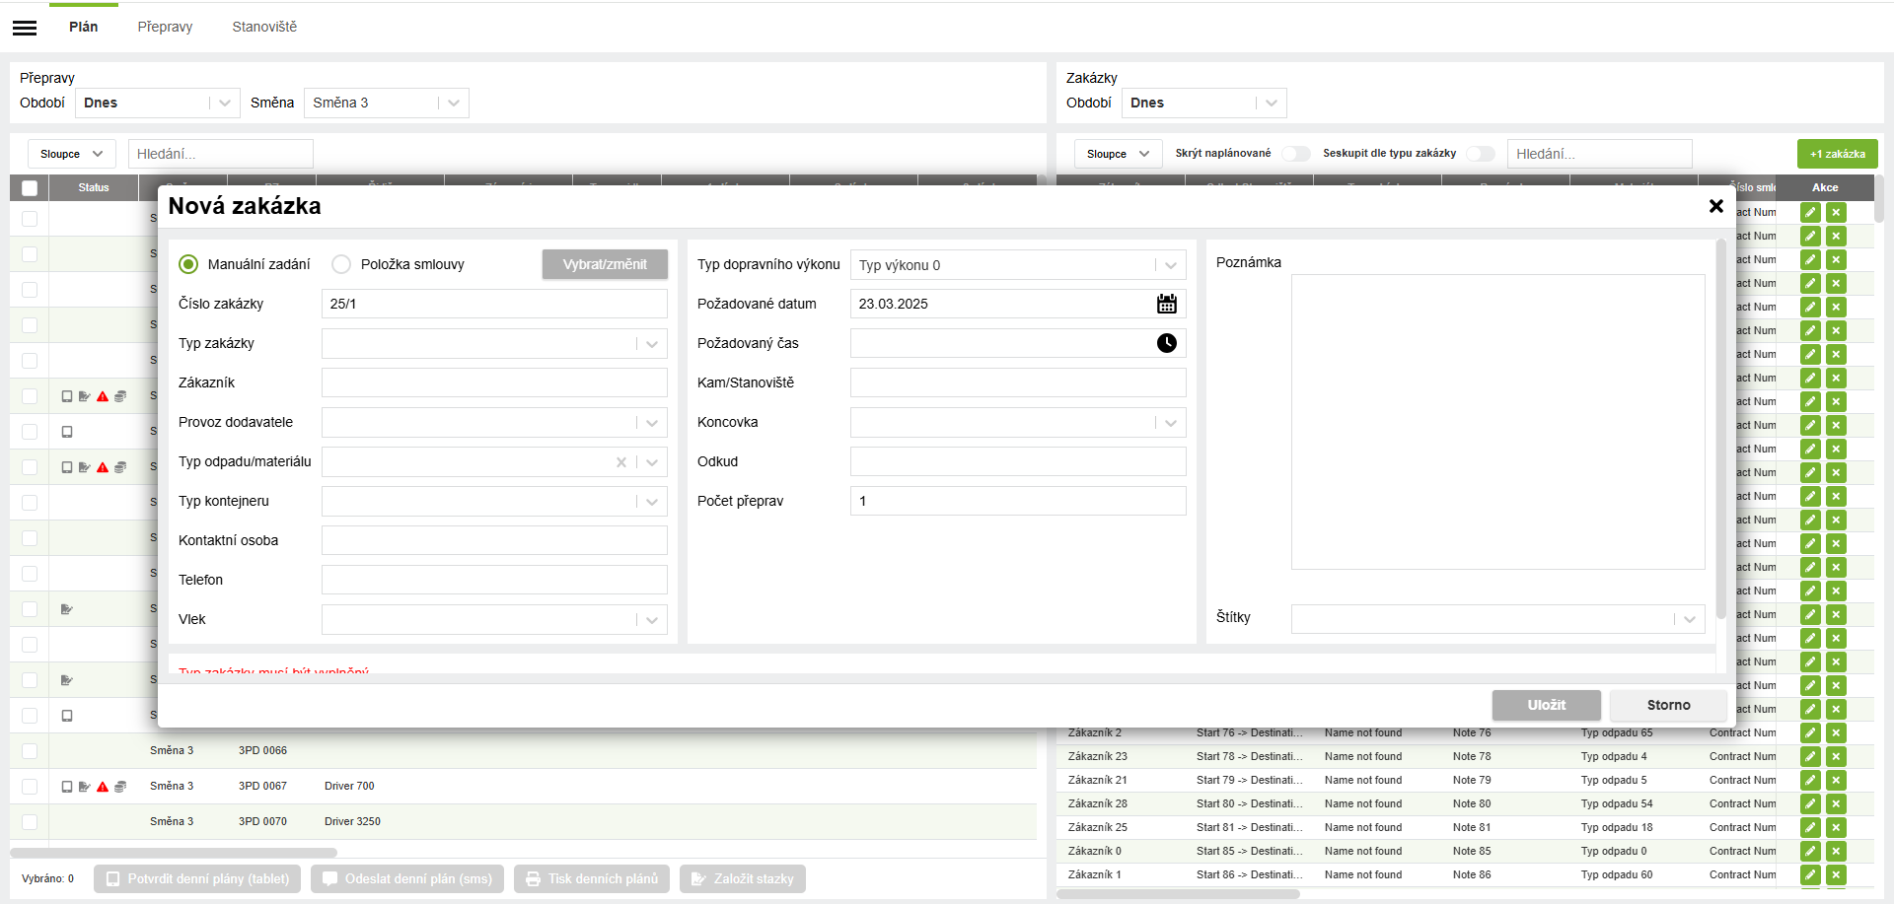Viewport: 1894px width, 904px height.
Task: Expand the Typ kontejneru dropdown
Action: tap(494, 501)
